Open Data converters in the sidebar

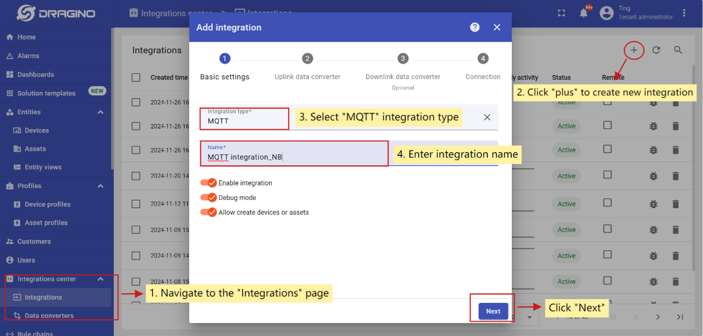pos(56,316)
